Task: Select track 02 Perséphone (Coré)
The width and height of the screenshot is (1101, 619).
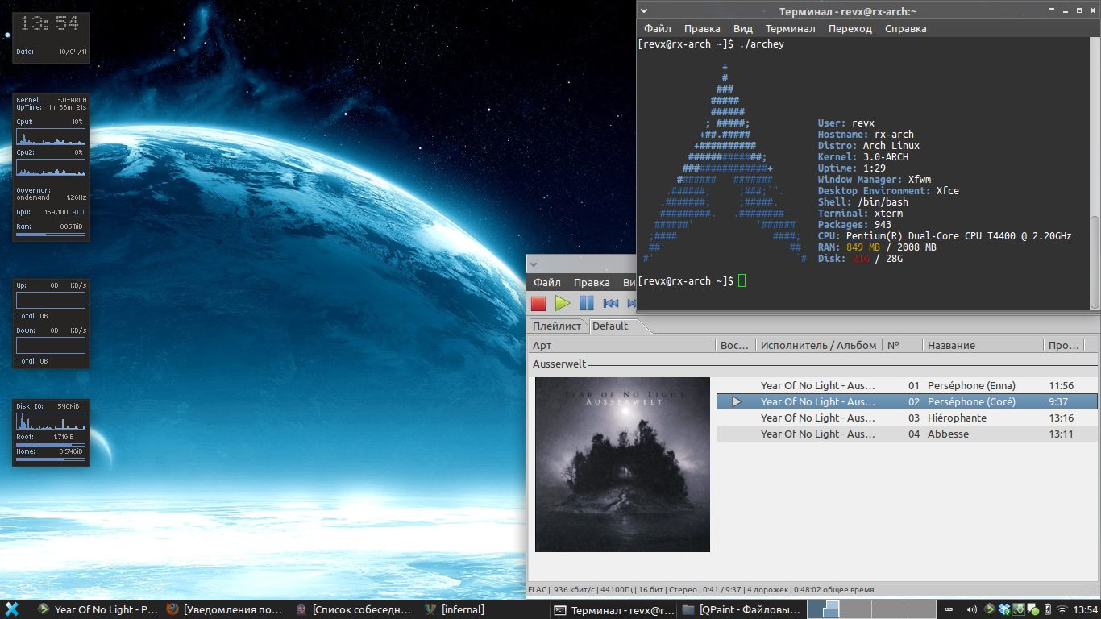Action: click(907, 401)
